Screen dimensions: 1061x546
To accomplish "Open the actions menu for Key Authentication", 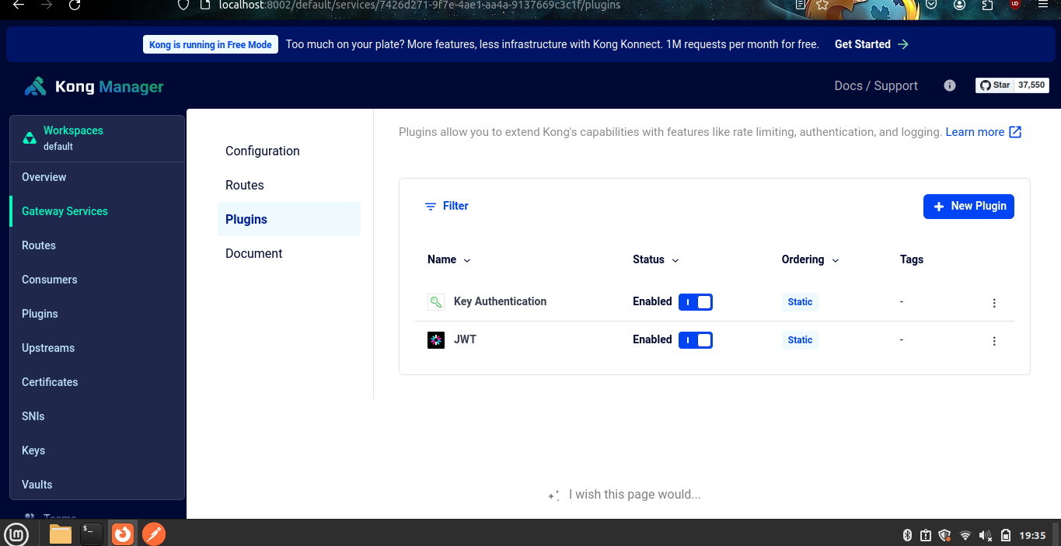I will (x=994, y=303).
